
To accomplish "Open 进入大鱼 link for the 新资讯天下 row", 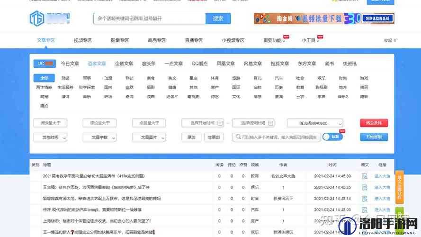I will (382, 199).
